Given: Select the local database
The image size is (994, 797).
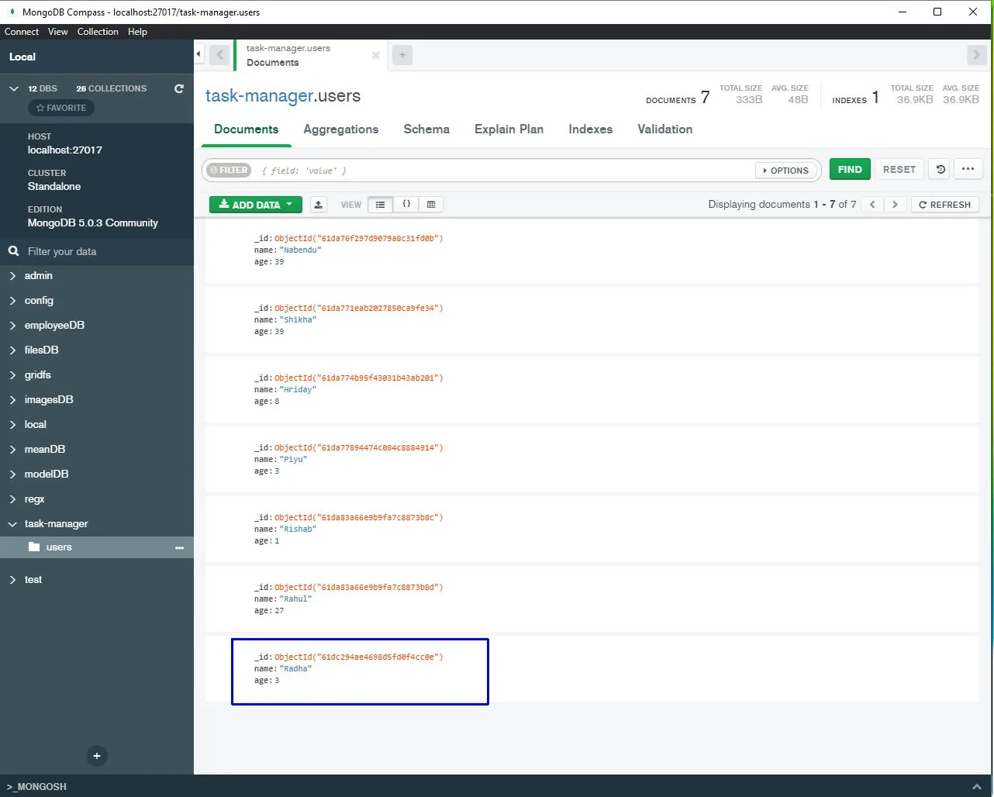Looking at the screenshot, I should point(35,425).
